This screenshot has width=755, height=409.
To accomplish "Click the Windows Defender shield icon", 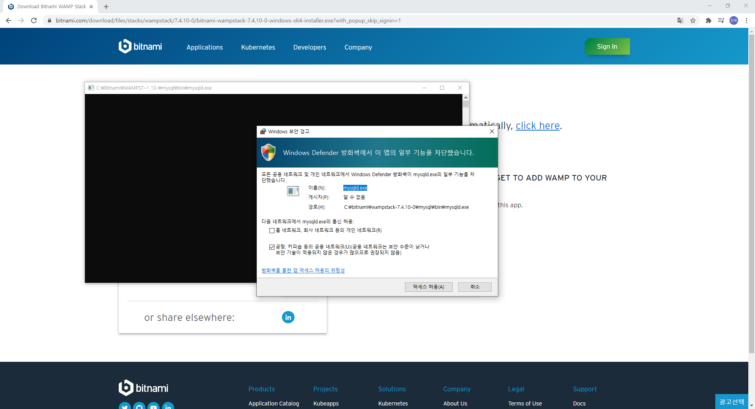I will click(269, 152).
